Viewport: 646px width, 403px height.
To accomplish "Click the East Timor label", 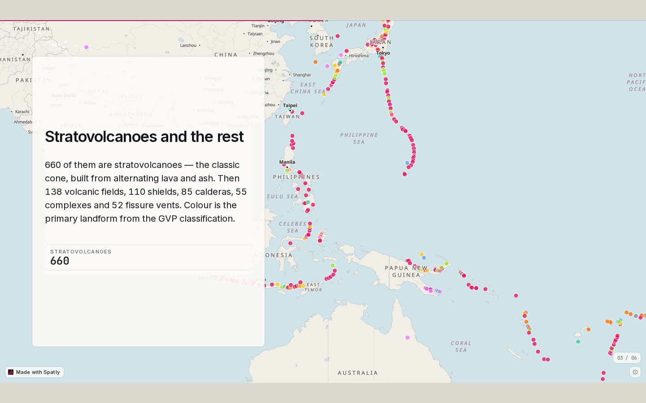I will pyautogui.click(x=314, y=287).
